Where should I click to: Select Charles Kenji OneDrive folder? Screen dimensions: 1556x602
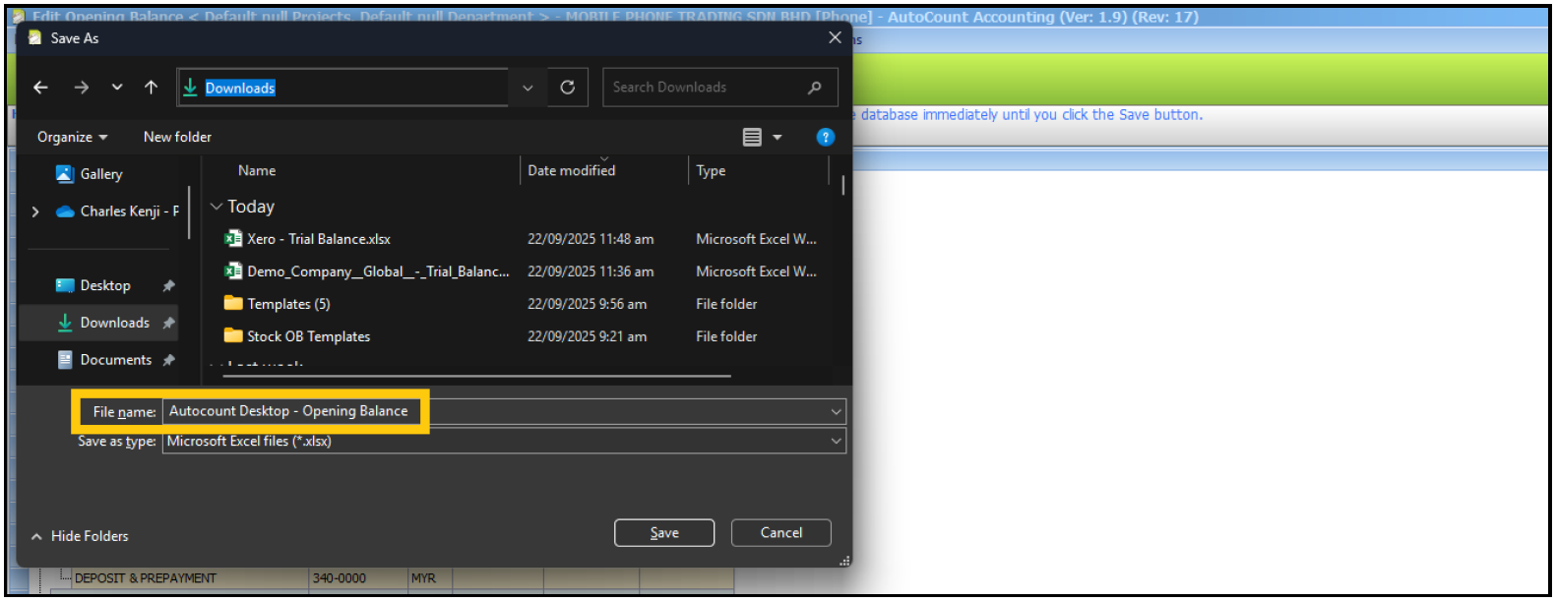coord(130,211)
